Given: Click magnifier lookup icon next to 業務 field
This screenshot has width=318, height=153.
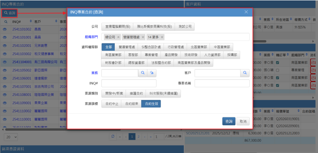Looking at the screenshot, I should click(142, 73).
